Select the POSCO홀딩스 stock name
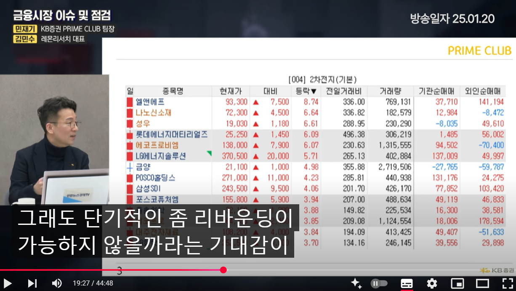The width and height of the screenshot is (516, 291). pyautogui.click(x=155, y=178)
